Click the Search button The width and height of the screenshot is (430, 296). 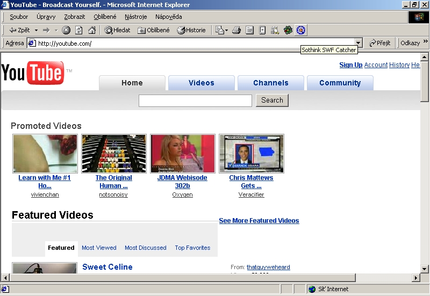tap(272, 100)
